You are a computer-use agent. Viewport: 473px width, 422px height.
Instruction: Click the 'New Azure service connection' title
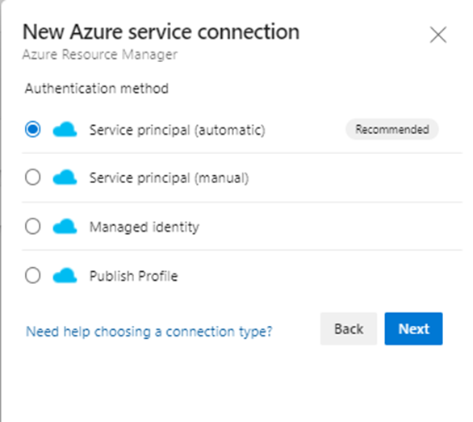pos(161,31)
